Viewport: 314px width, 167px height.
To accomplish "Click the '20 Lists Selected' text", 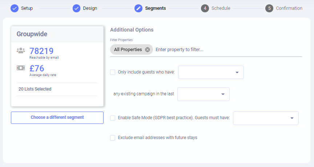I will [x=35, y=89].
